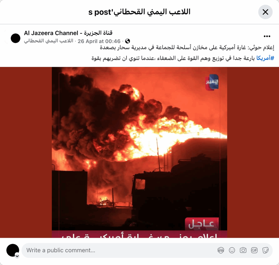Attach a photo with the camera icon

click(243, 250)
